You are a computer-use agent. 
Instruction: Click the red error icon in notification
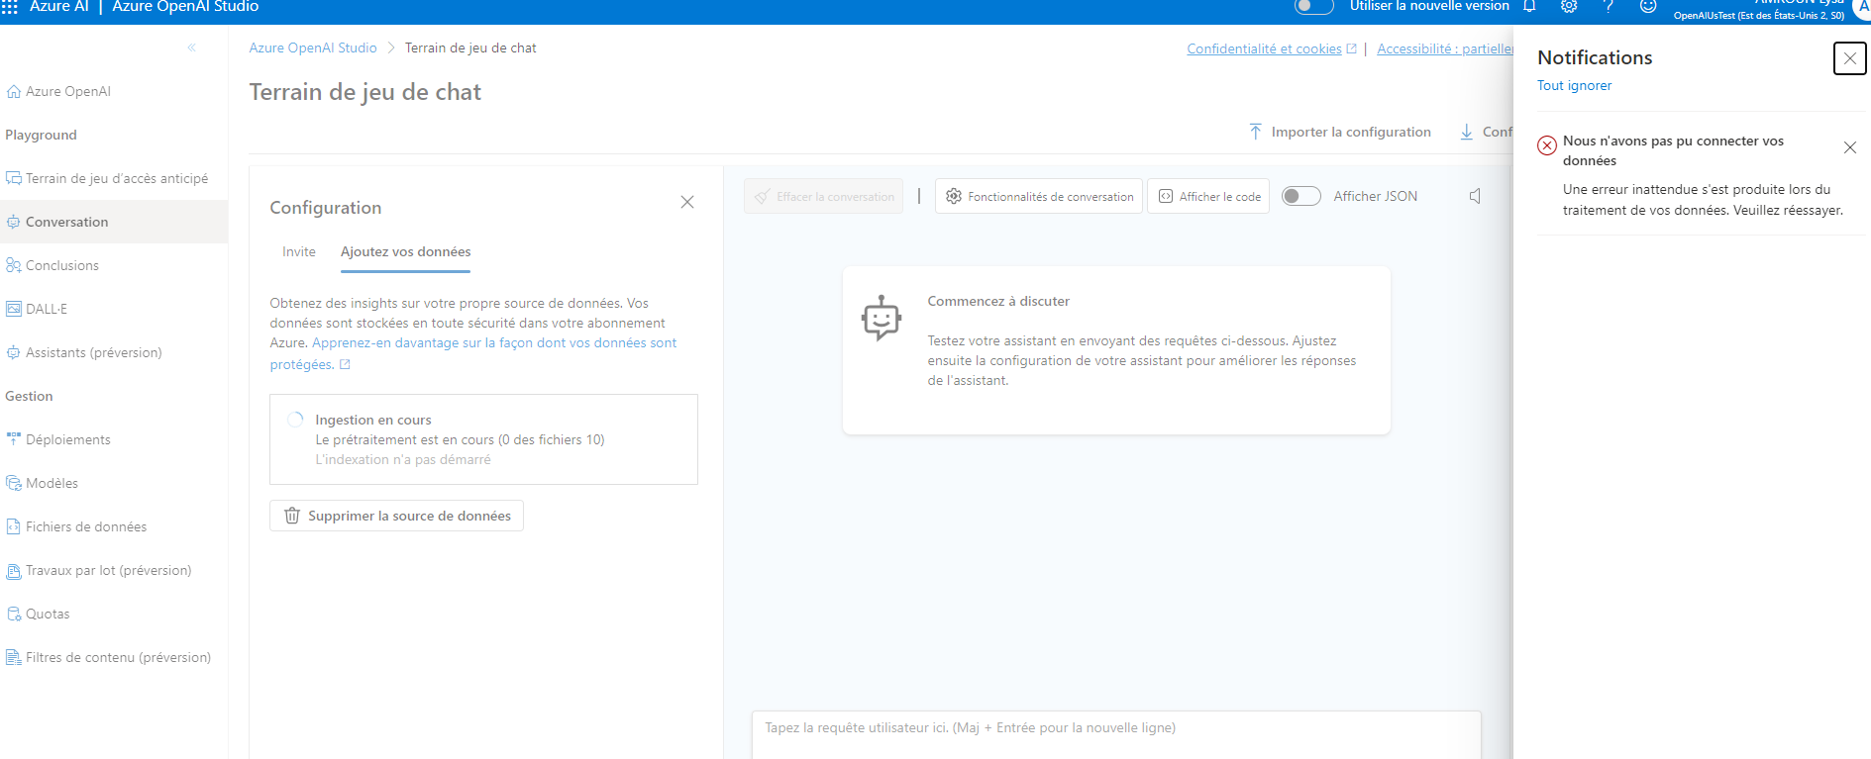click(x=1547, y=145)
